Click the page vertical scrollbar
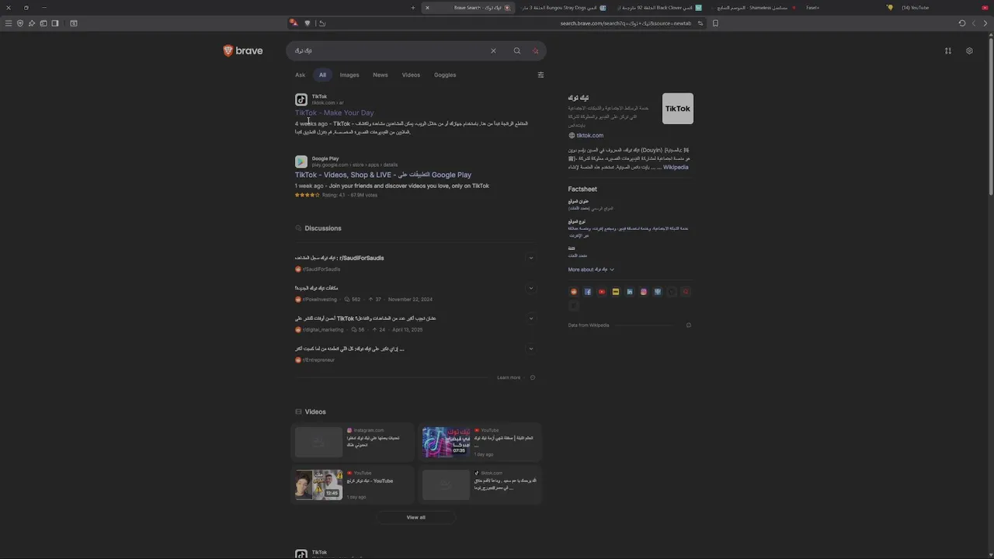The image size is (994, 559). pyautogui.click(x=990, y=115)
